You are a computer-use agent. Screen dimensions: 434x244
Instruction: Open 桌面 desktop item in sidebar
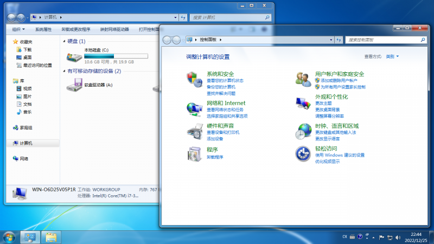tap(24, 57)
